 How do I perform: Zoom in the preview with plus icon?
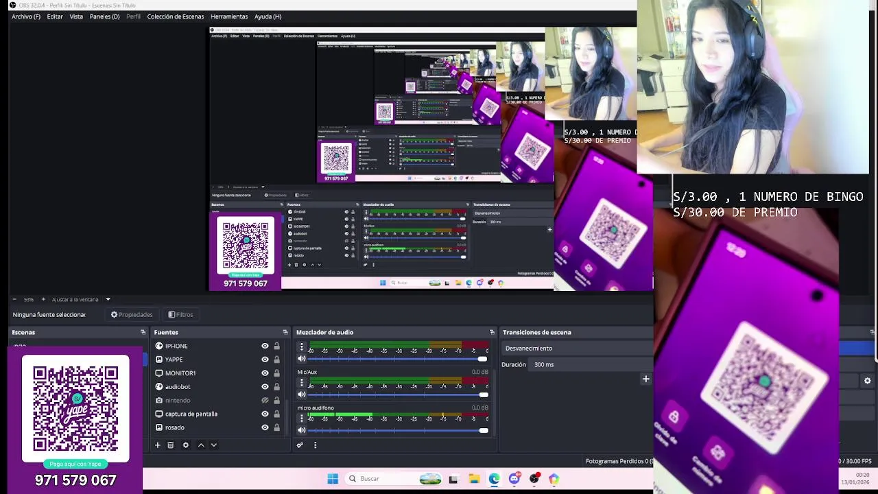coord(43,299)
